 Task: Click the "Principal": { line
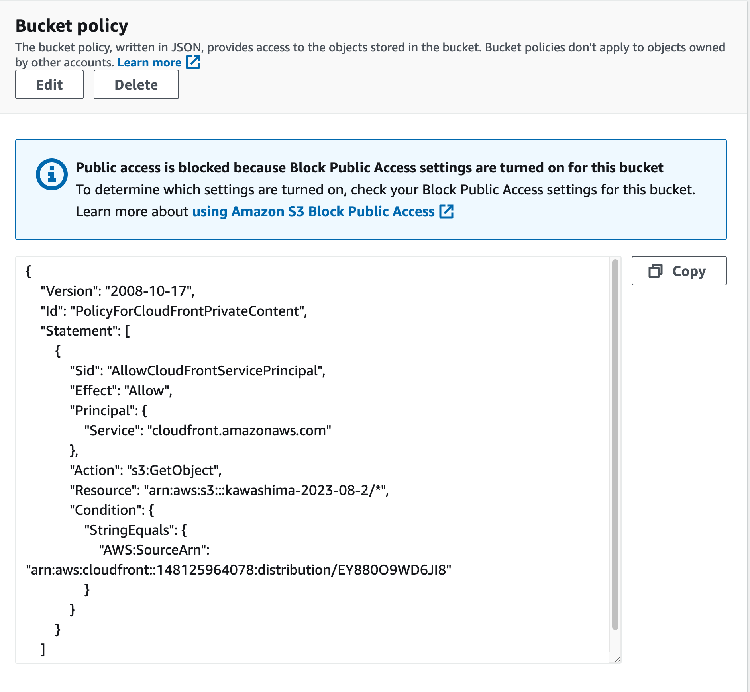click(x=108, y=411)
